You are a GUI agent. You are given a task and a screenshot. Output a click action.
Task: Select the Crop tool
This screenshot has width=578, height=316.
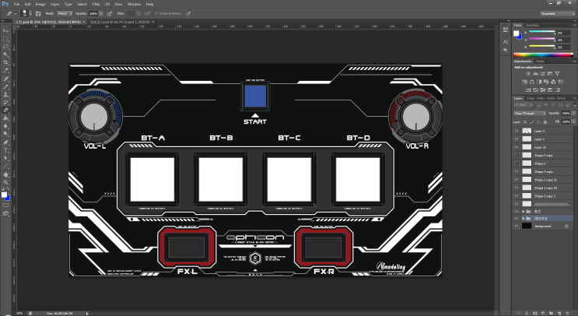(5, 61)
